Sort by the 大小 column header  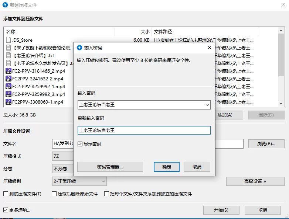tap(133, 32)
